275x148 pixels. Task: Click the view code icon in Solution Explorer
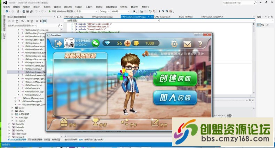(x=37, y=21)
